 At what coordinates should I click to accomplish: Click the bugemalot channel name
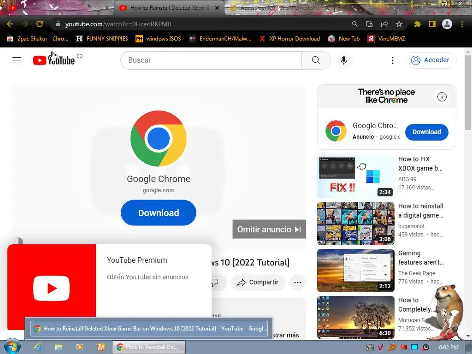[x=411, y=226]
